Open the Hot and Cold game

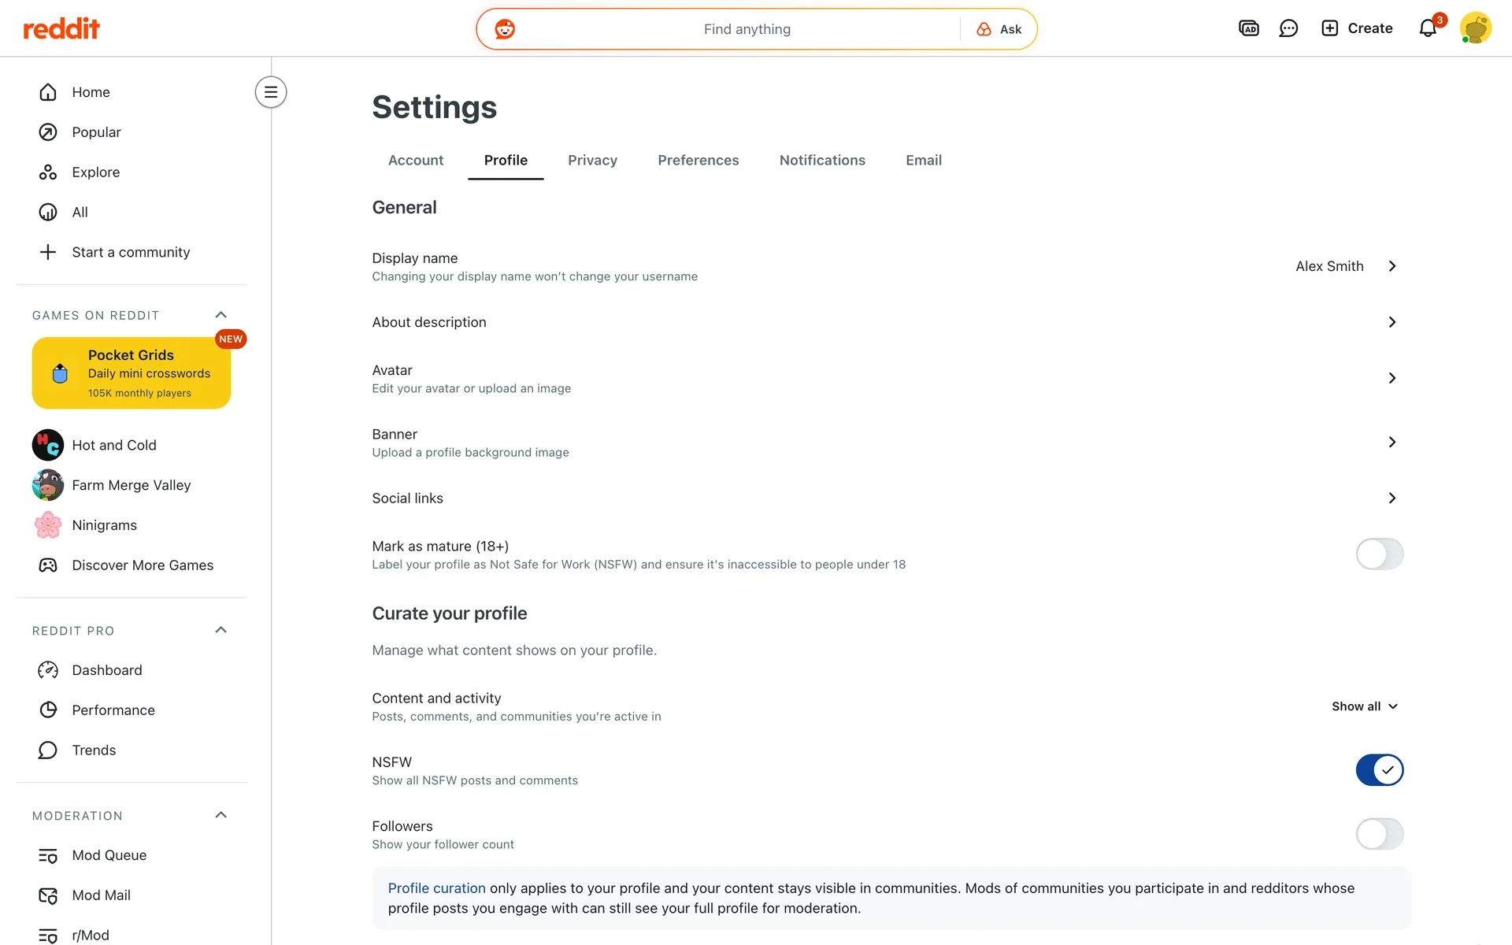pyautogui.click(x=114, y=445)
